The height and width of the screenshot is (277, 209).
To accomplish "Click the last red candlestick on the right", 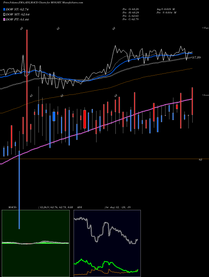I will 192,101.
